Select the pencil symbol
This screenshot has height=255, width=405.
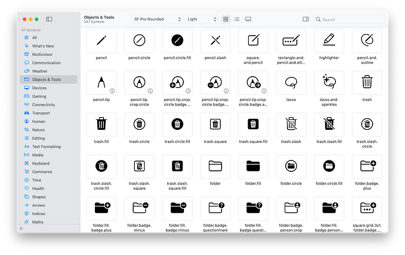click(x=101, y=41)
